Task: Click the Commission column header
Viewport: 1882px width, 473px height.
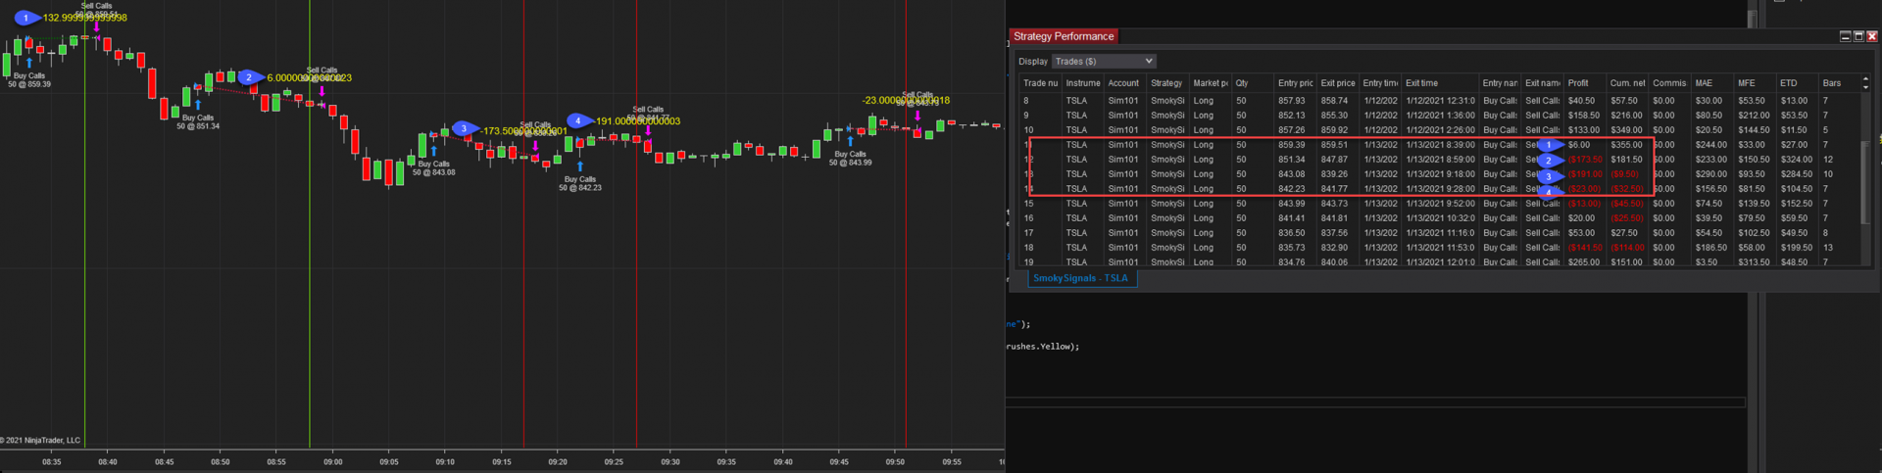Action: tap(1670, 83)
